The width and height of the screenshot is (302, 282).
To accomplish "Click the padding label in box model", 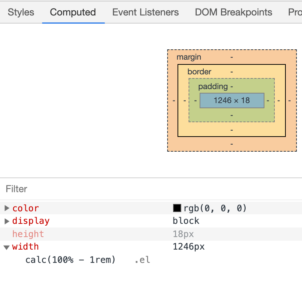I will 213,87.
